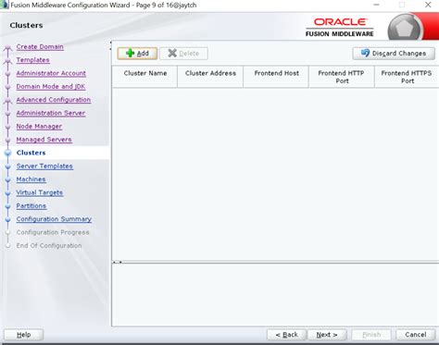Click the Discard Changes button

coord(394,54)
